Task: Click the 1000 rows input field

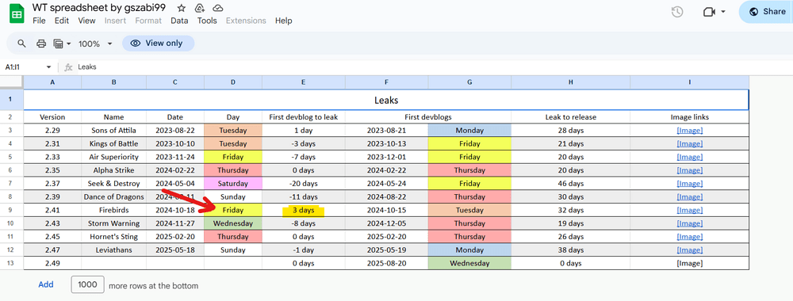Action: tap(87, 285)
